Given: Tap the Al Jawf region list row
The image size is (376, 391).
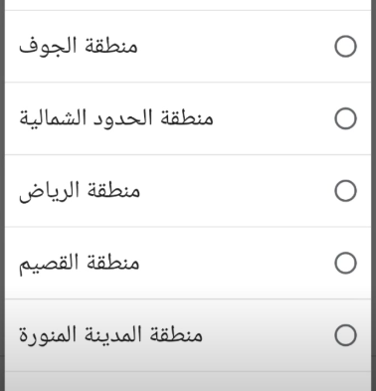Looking at the screenshot, I should pyautogui.click(x=188, y=47).
